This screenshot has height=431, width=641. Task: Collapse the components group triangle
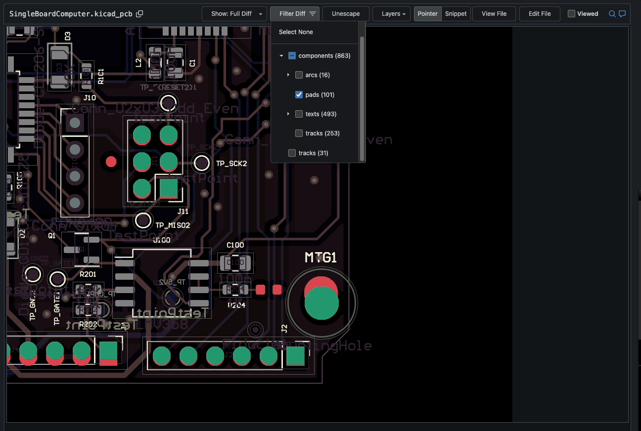(x=281, y=55)
